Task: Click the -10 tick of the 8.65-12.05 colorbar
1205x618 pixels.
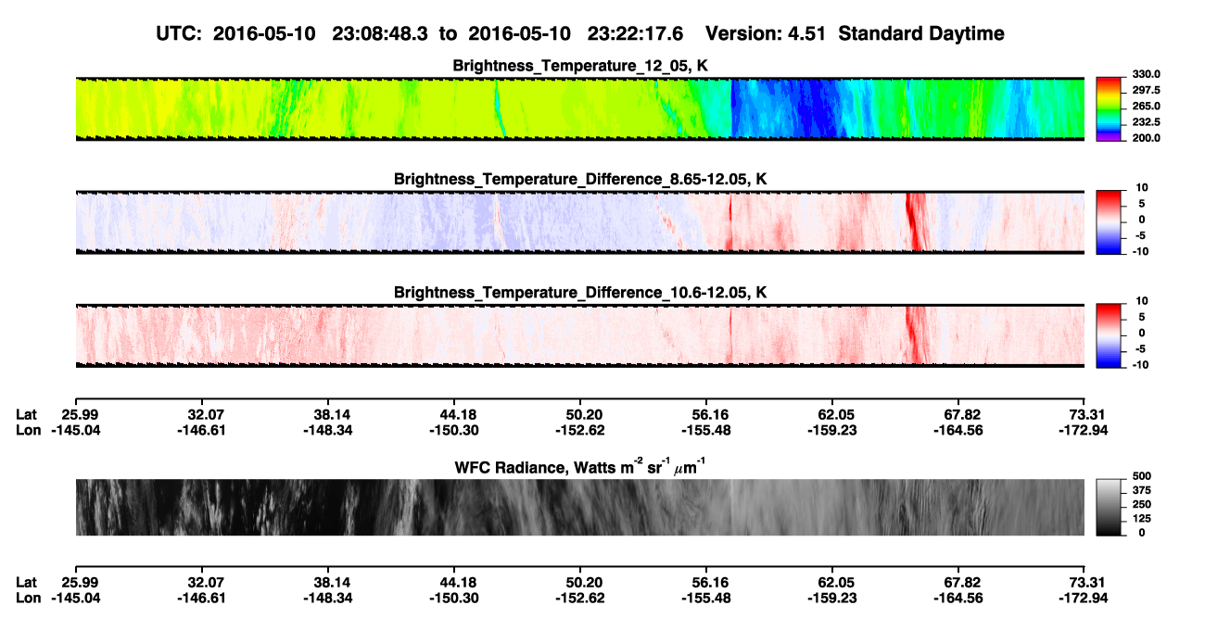Action: 1139,251
